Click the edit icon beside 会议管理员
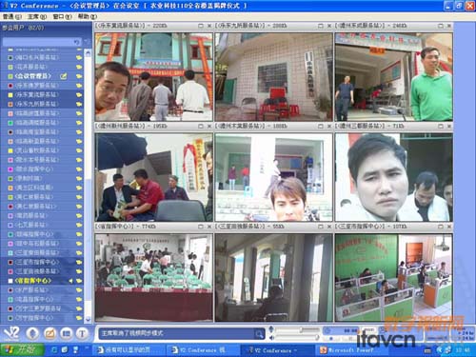 click(64, 76)
